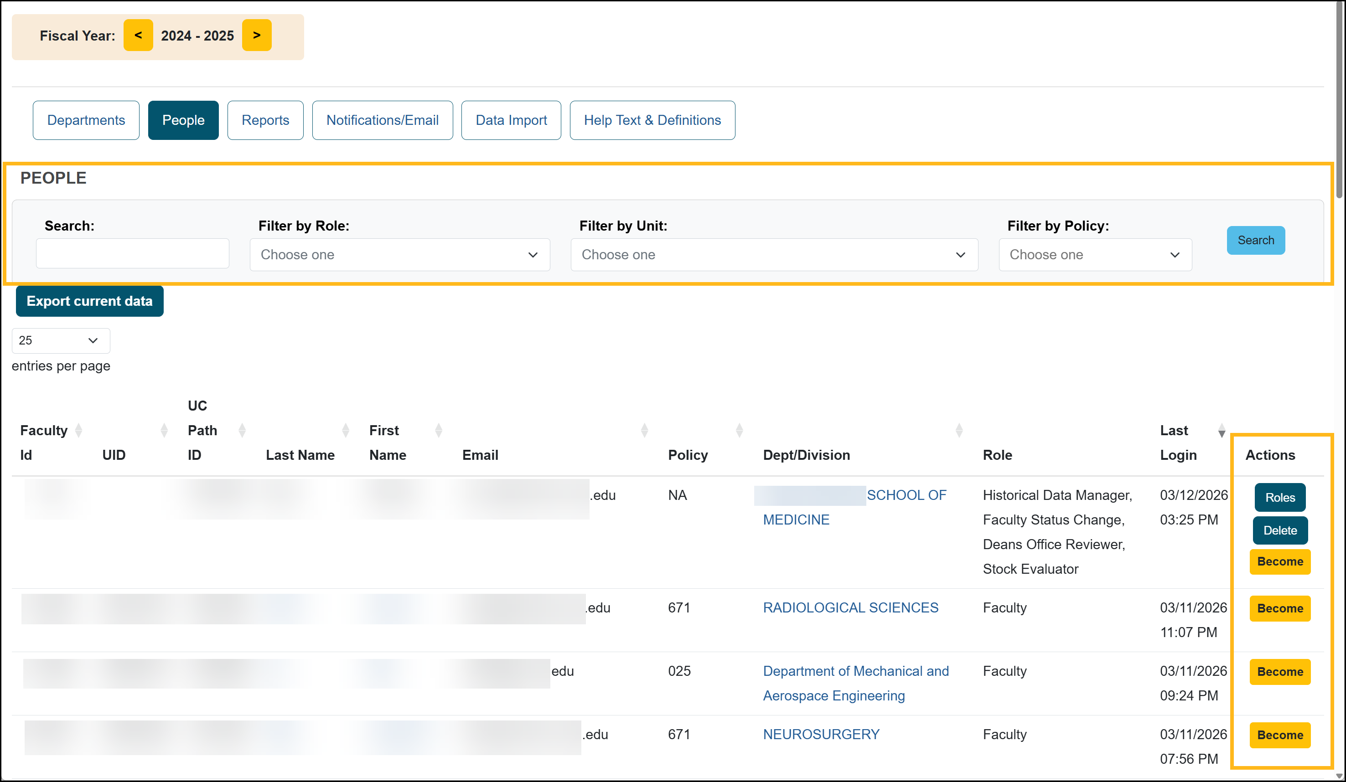Open the Filter by Policy dropdown
This screenshot has width=1346, height=782.
(1095, 255)
